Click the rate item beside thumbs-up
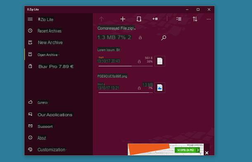252x162 pixels. point(43,103)
